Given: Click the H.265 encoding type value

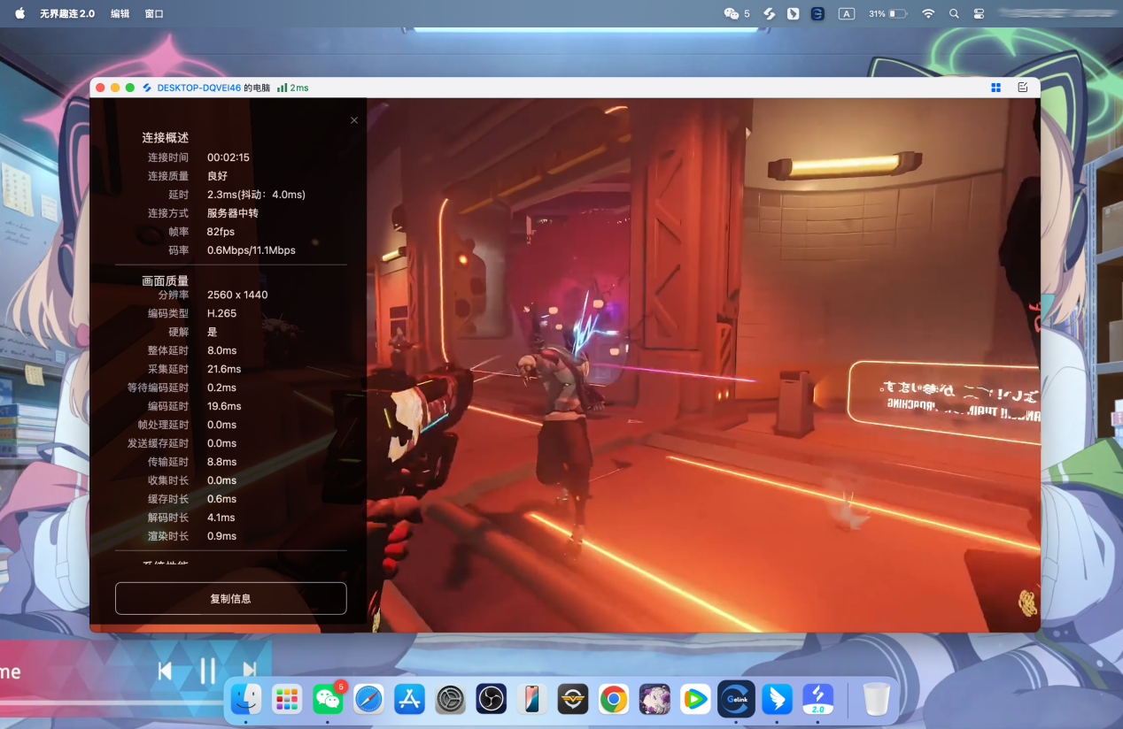Looking at the screenshot, I should 221,313.
